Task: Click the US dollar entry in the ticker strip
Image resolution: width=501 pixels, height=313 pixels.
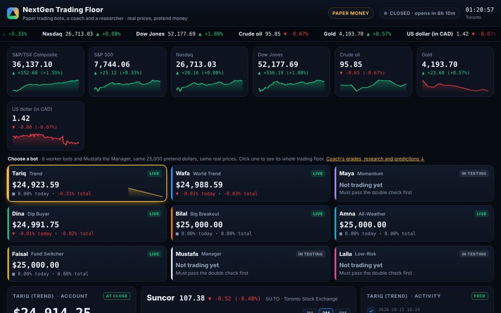Action: pyautogui.click(x=451, y=34)
